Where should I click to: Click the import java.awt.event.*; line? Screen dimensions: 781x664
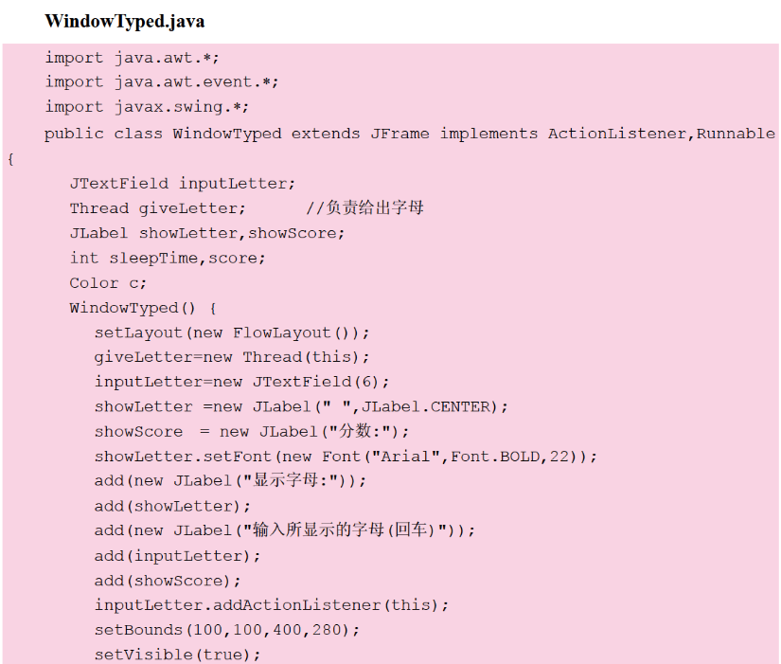point(162,82)
